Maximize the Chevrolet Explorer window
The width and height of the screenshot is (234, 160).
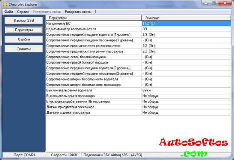[214, 3]
